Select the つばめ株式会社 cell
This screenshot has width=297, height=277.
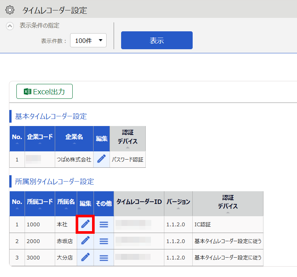[x=74, y=159]
